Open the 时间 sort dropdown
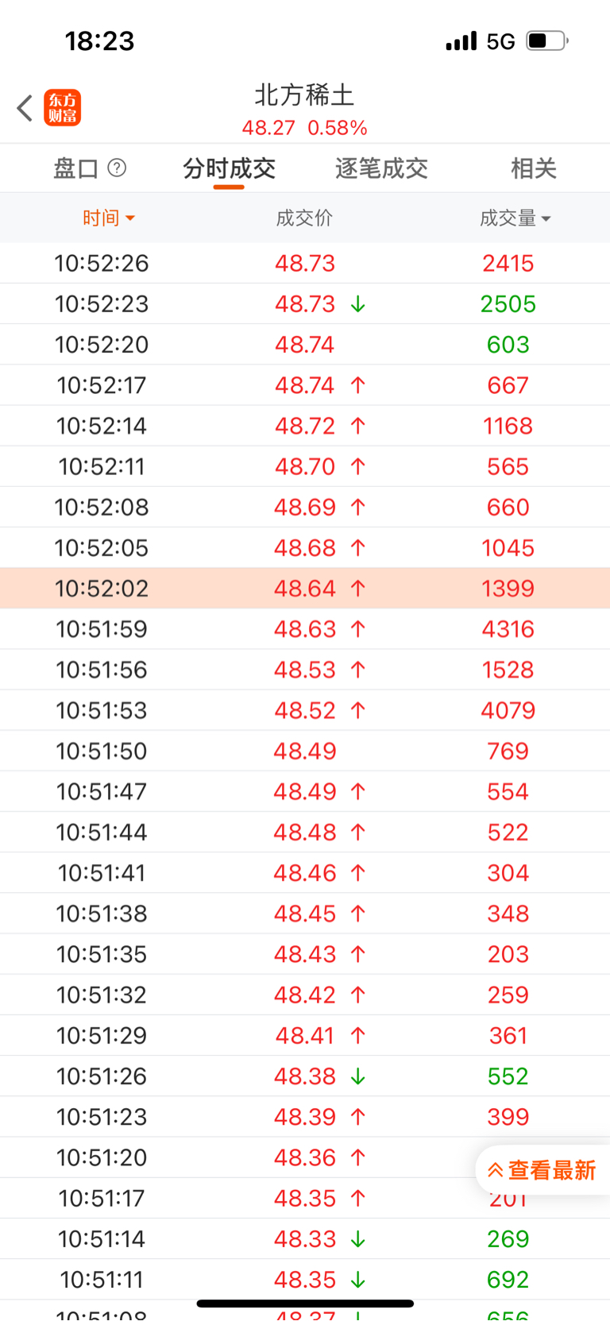610x1321 pixels. pos(109,218)
